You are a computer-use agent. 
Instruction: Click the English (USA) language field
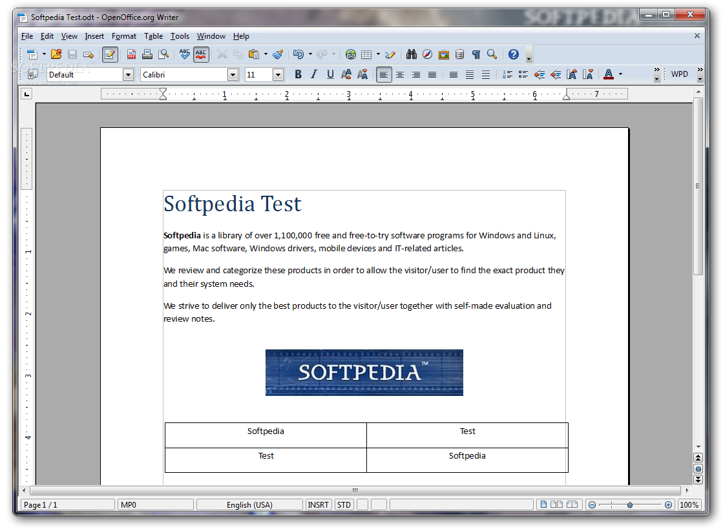point(249,504)
